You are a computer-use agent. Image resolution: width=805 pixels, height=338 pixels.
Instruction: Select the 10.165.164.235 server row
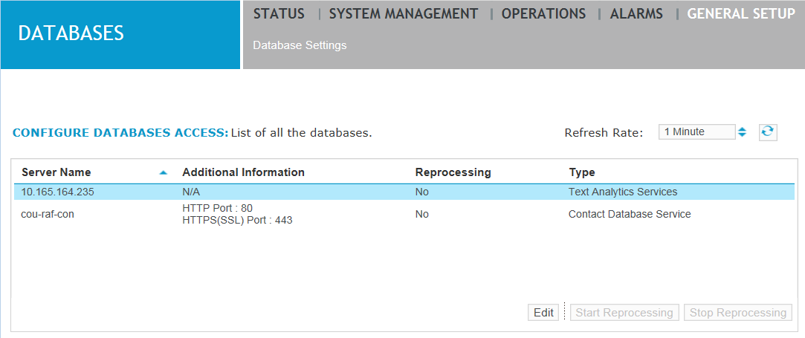coord(58,192)
